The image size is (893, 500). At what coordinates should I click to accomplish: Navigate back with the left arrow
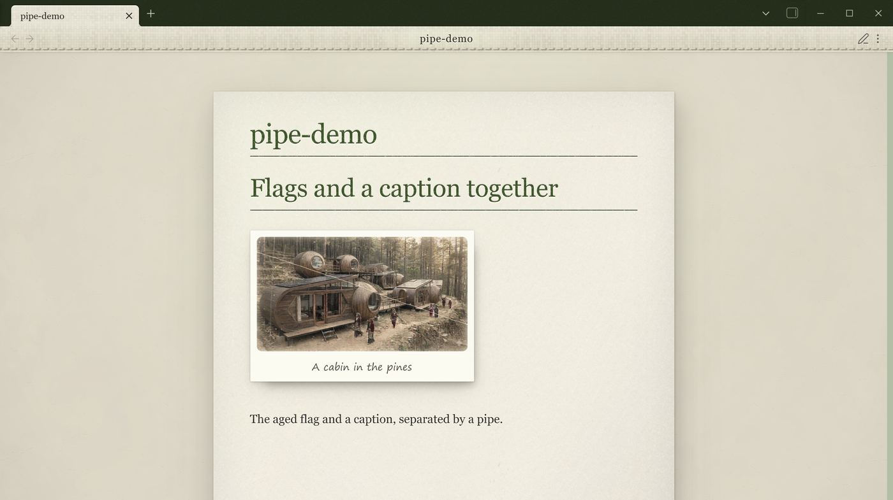(15, 39)
